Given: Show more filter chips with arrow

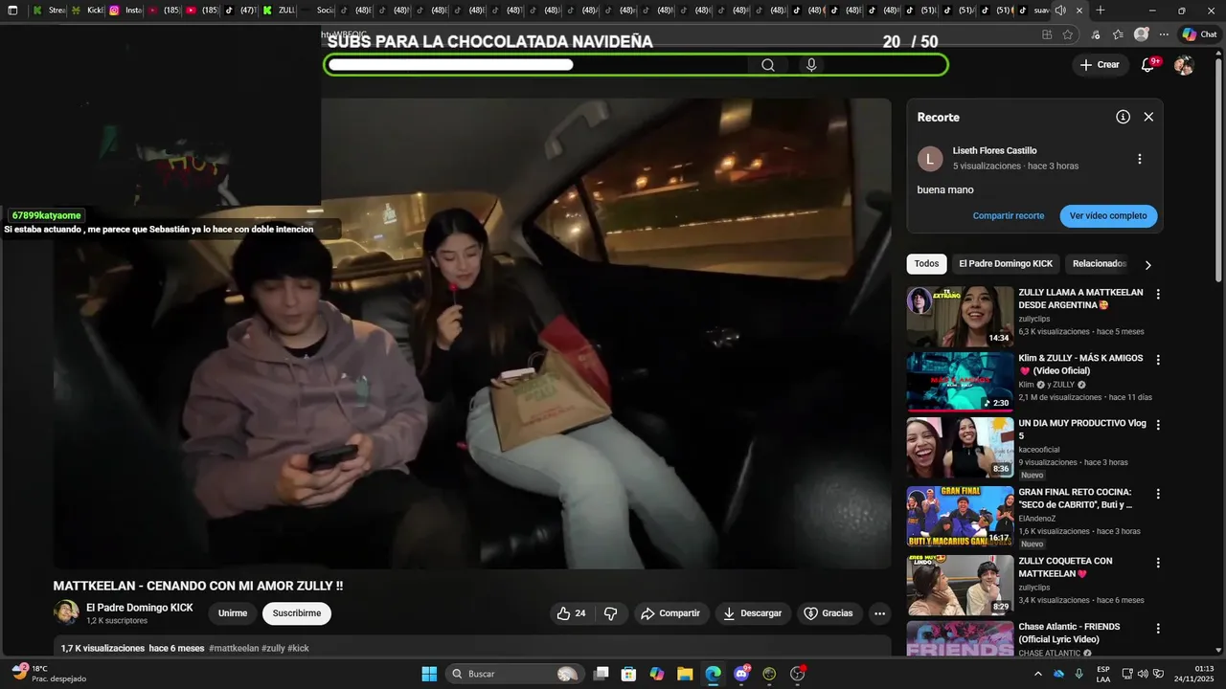Looking at the screenshot, I should point(1147,265).
